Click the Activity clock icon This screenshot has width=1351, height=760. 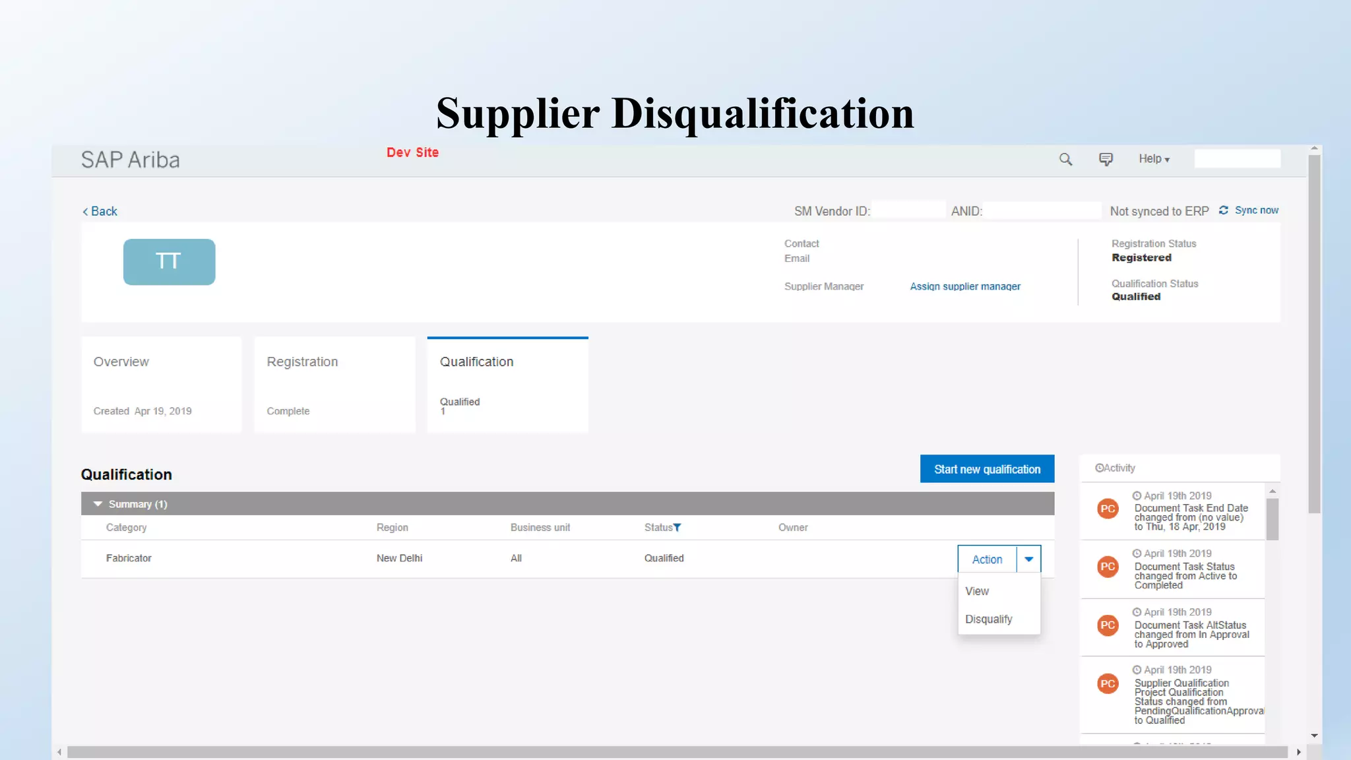pyautogui.click(x=1099, y=468)
